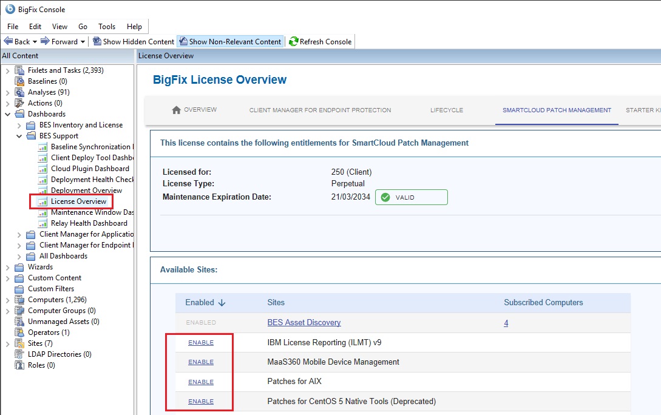The image size is (661, 415).
Task: Click the Computers icon
Action: point(19,300)
